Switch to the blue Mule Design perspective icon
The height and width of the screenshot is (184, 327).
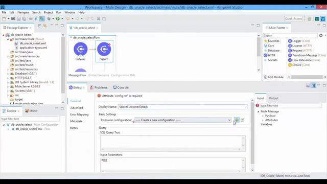click(x=323, y=19)
